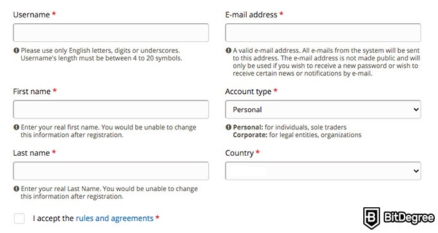The image size is (438, 233).
Task: Focus the Last name input field
Action: (111, 171)
